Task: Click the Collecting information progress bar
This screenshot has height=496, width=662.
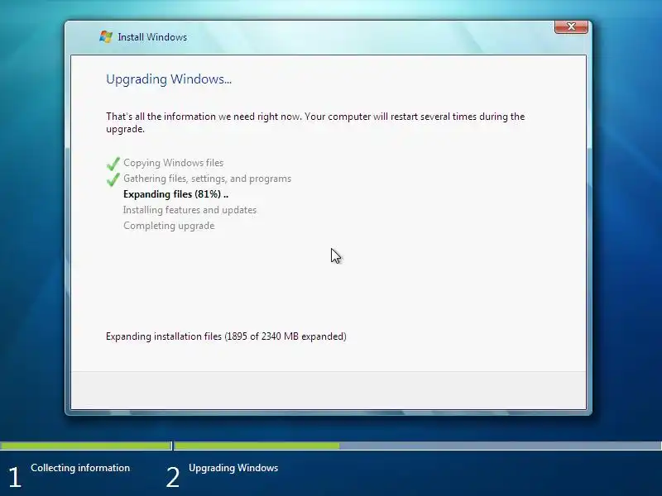Action: 86,446
